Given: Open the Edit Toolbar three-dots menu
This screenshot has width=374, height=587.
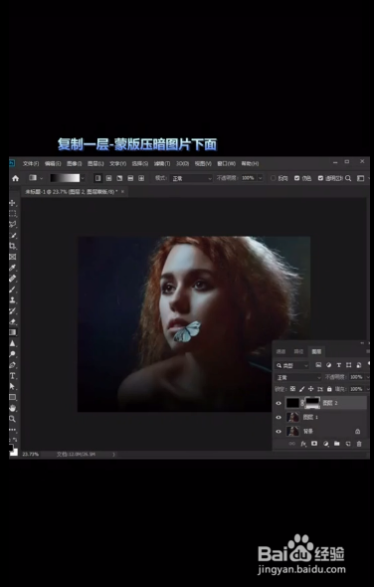Looking at the screenshot, I should click(13, 430).
